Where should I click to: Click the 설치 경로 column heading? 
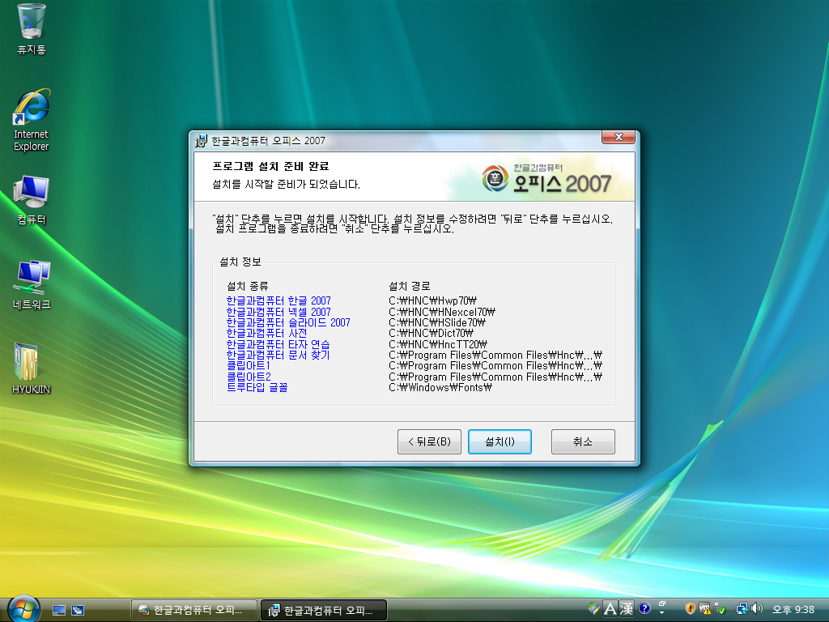(x=409, y=286)
